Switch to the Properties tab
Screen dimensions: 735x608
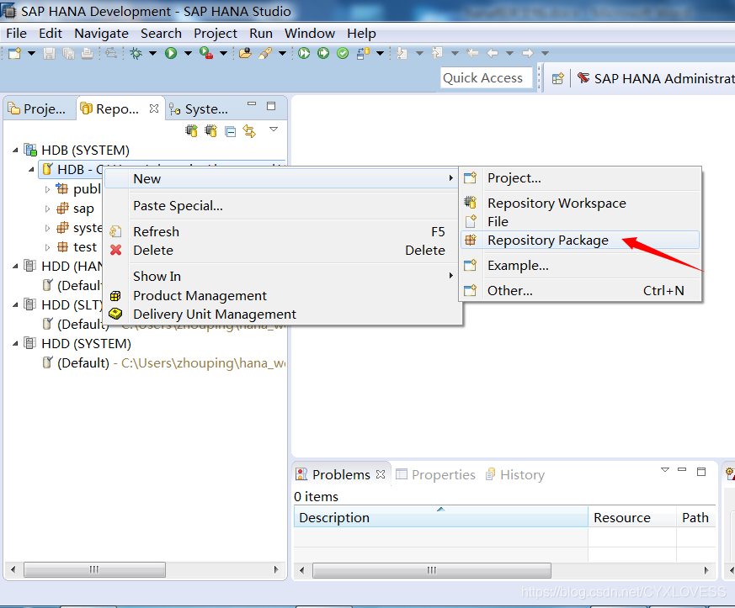tap(435, 474)
